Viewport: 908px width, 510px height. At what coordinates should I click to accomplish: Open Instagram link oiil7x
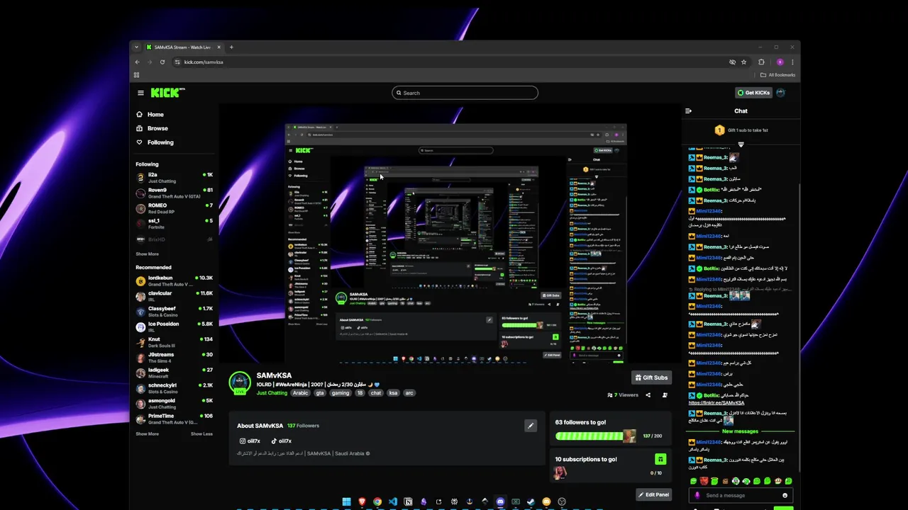[x=250, y=441]
